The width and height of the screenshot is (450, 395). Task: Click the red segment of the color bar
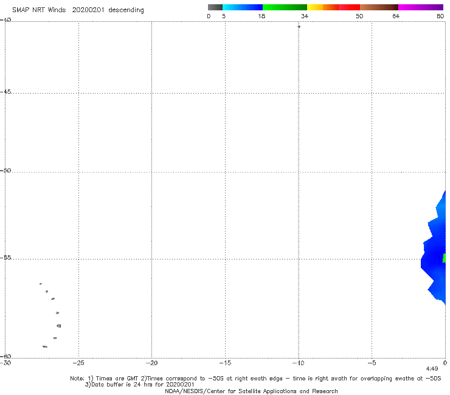(349, 7)
